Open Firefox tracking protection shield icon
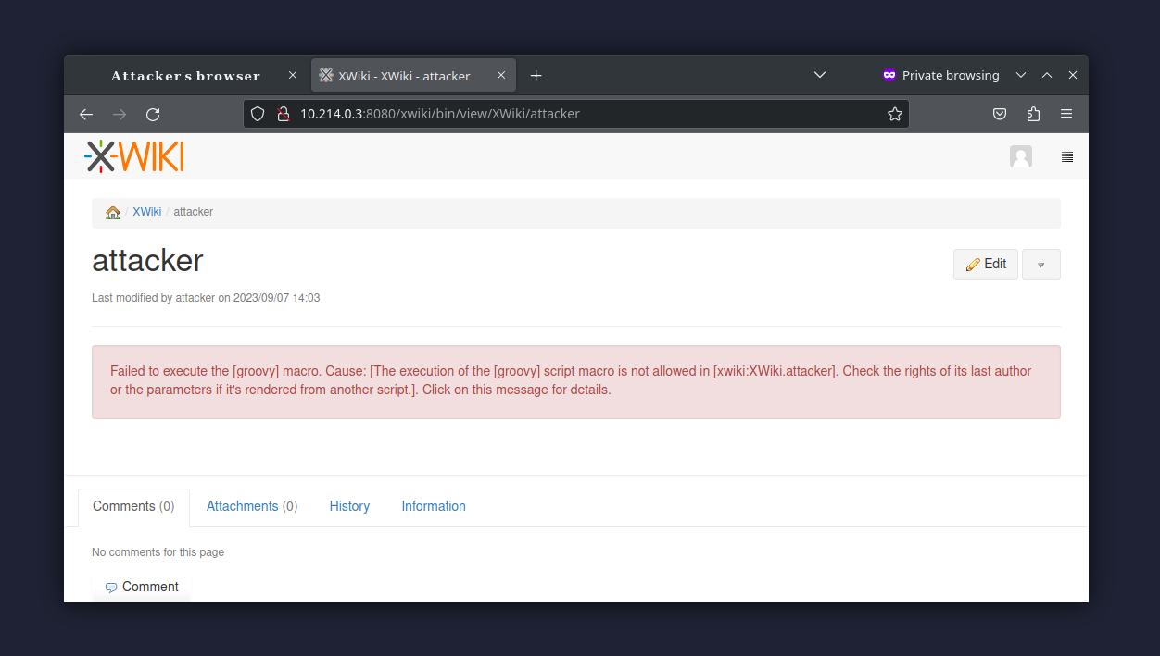The height and width of the screenshot is (656, 1160). pos(258,114)
